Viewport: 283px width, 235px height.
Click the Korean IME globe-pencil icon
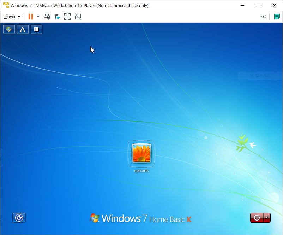click(9, 29)
